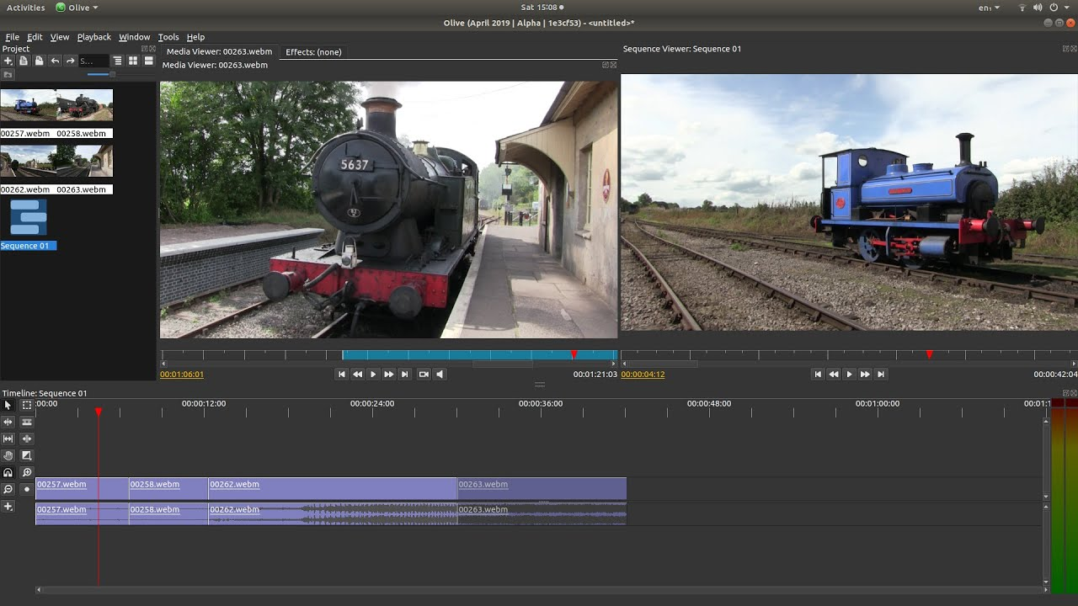Select the Razor tool for cutting clips
Screen dimensions: 1078x606
(x=26, y=422)
